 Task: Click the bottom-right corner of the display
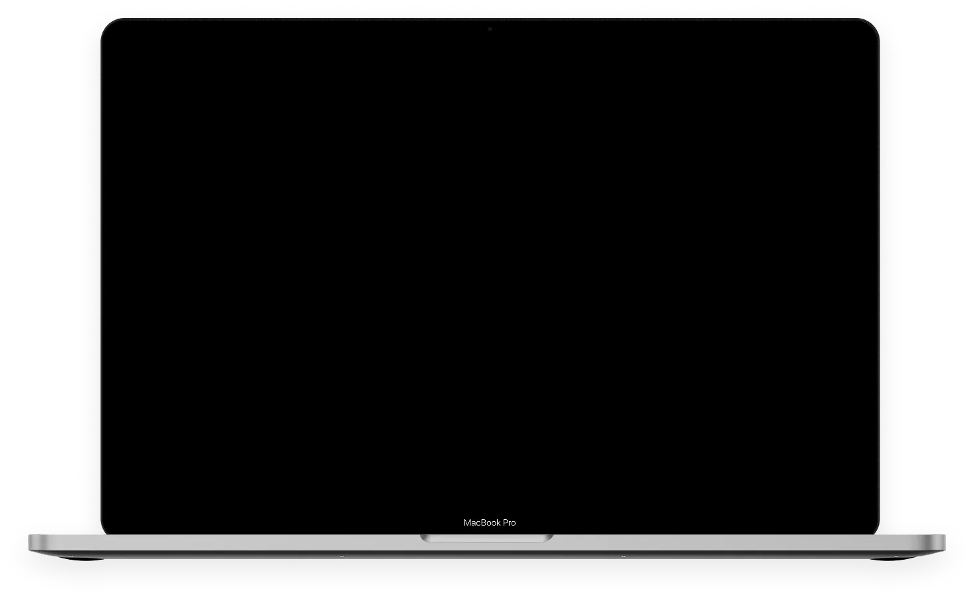click(873, 529)
